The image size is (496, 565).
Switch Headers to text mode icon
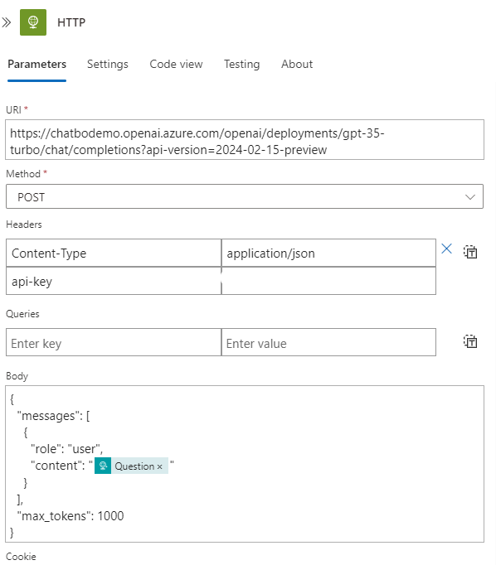[470, 252]
